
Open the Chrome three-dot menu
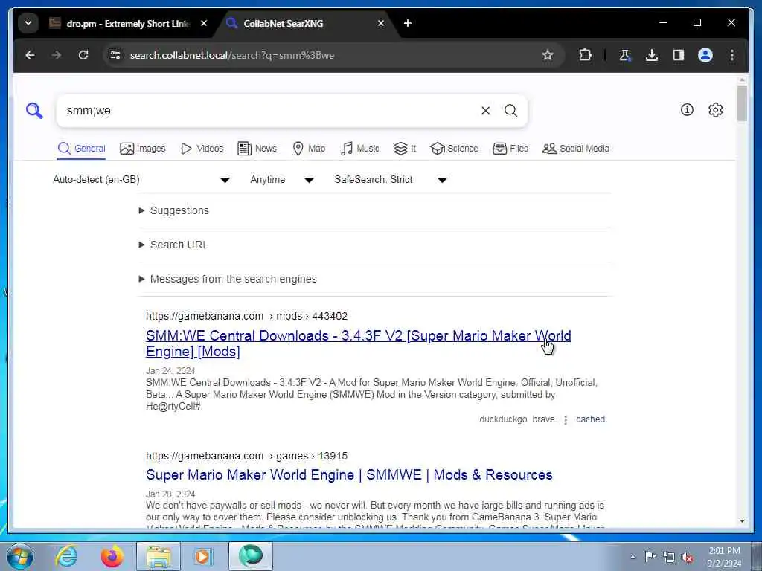pyautogui.click(x=732, y=55)
